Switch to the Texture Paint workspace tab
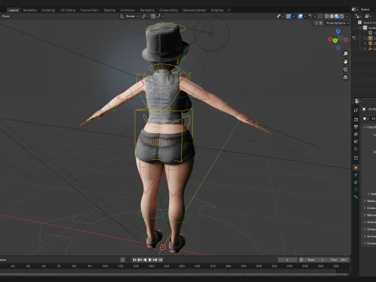Screen dimensions: 376x282 coord(89,10)
